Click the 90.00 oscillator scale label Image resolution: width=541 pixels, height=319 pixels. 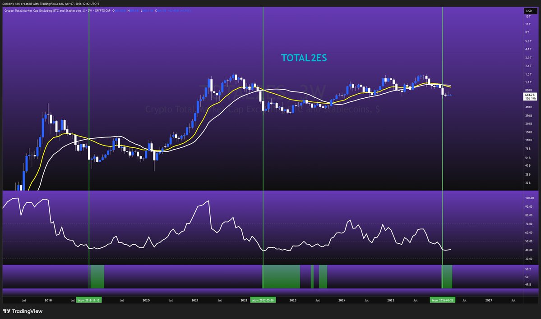pyautogui.click(x=529, y=207)
